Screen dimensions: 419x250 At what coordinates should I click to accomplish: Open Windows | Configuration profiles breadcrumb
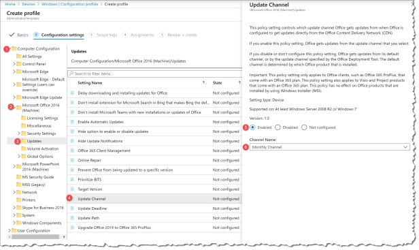[70, 4]
